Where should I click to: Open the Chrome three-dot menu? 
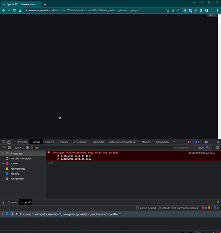tap(217, 10)
